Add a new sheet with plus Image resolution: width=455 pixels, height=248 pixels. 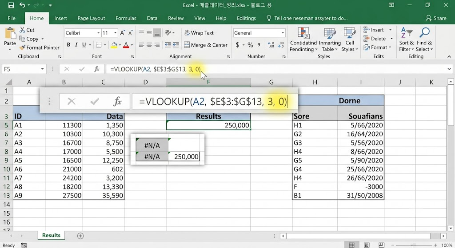click(x=80, y=236)
